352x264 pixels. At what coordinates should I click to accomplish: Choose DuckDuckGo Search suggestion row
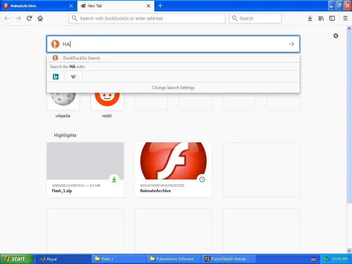tap(173, 58)
